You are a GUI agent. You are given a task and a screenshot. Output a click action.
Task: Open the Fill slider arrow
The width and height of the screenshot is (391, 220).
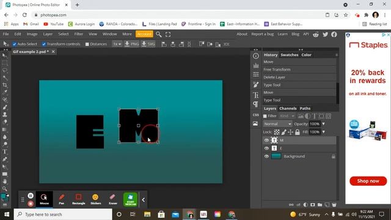click(x=324, y=132)
